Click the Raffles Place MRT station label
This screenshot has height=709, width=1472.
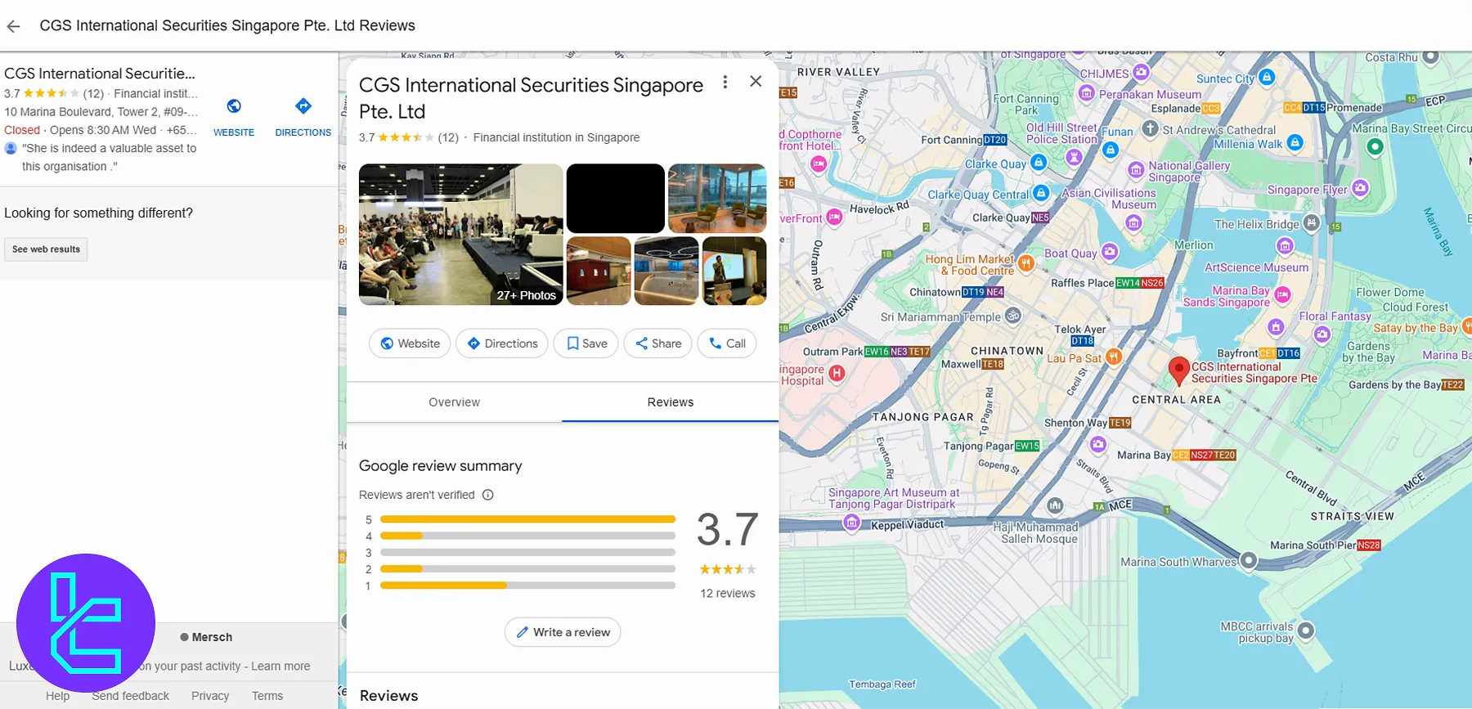coord(1107,283)
